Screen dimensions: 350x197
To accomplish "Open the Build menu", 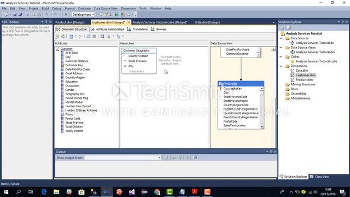I will point(45,9).
